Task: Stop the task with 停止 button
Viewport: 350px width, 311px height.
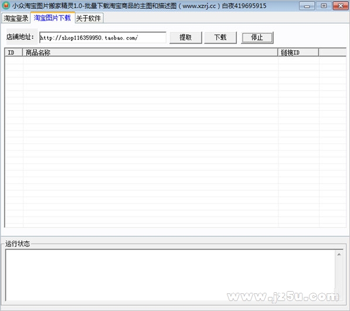Action: pyautogui.click(x=257, y=38)
